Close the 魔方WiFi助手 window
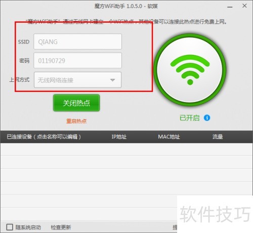 tap(244, 6)
